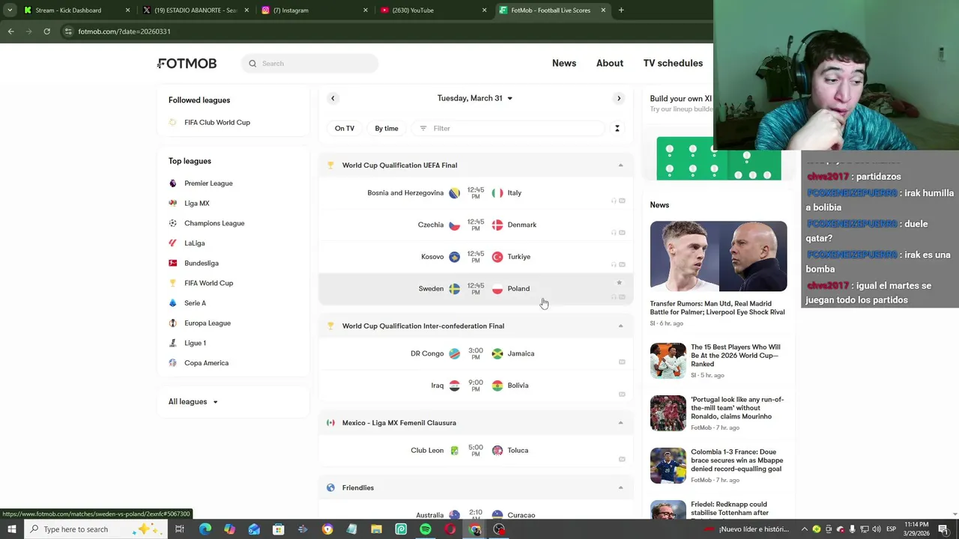Click the Champions League ball icon
The height and width of the screenshot is (539, 959).
pos(173,223)
